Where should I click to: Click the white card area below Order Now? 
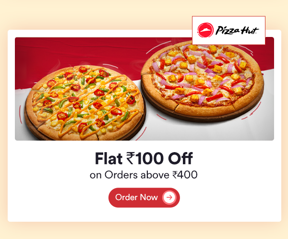point(144,215)
